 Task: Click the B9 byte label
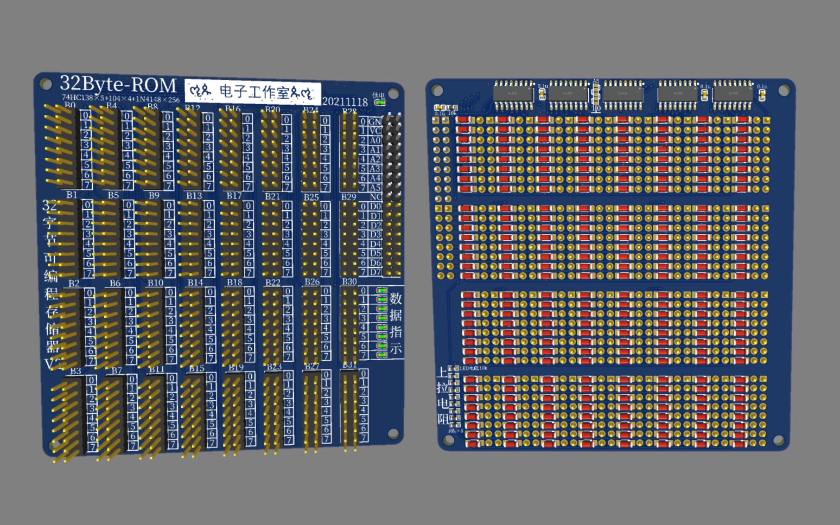pyautogui.click(x=154, y=195)
